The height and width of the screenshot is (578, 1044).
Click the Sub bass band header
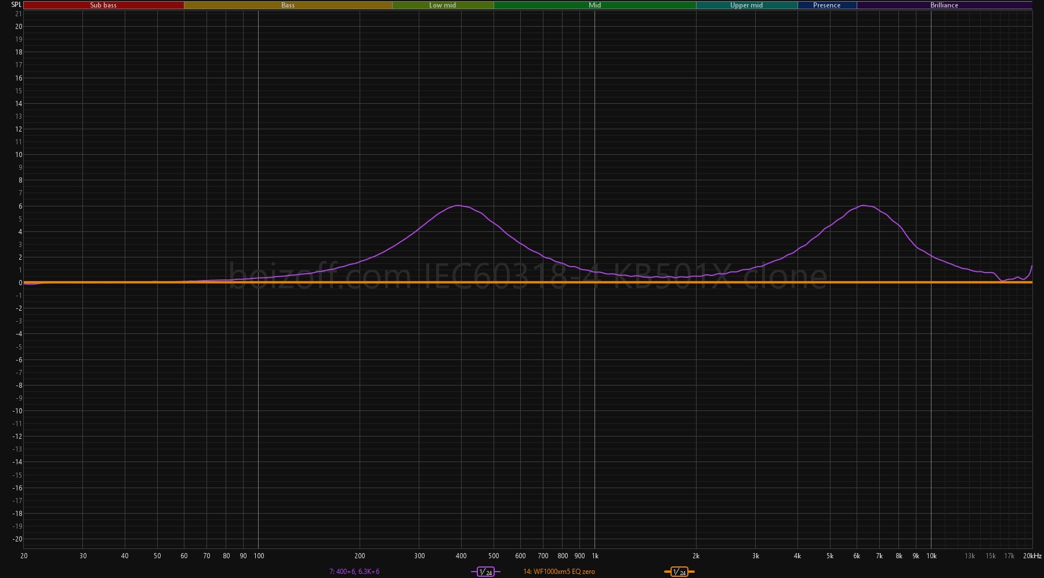tap(103, 5)
